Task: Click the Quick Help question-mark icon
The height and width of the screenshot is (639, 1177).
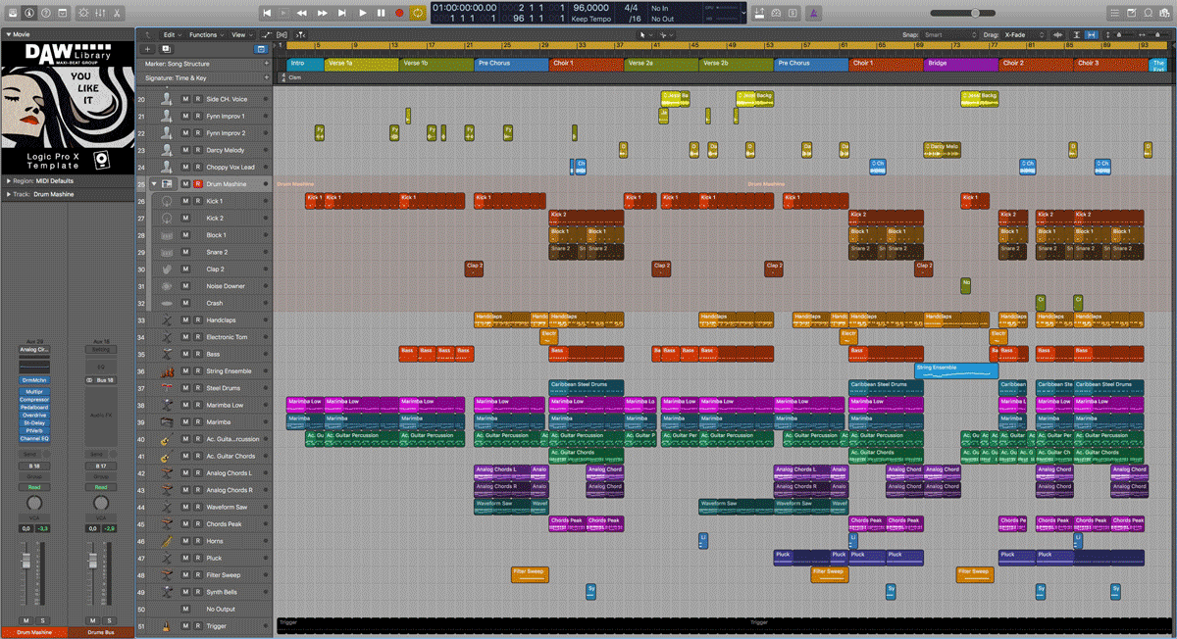Action: click(45, 13)
